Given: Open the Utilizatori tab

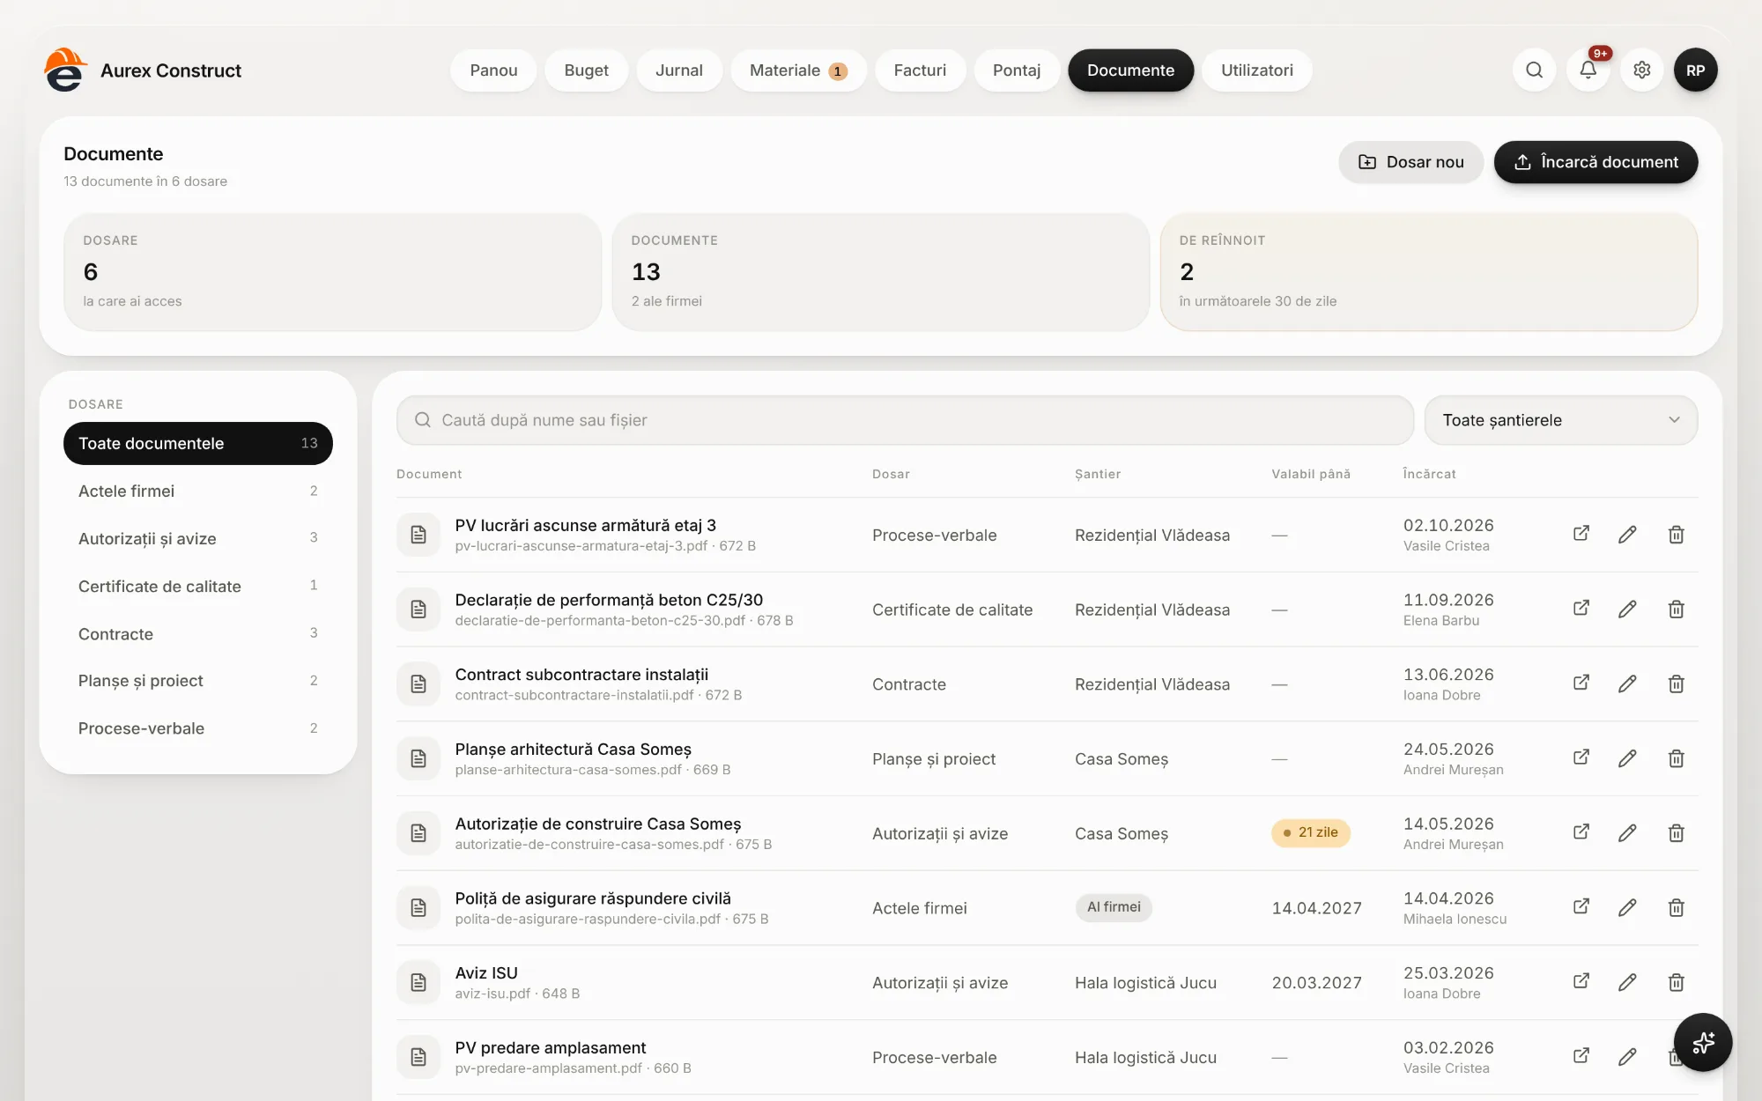Looking at the screenshot, I should [1257, 70].
